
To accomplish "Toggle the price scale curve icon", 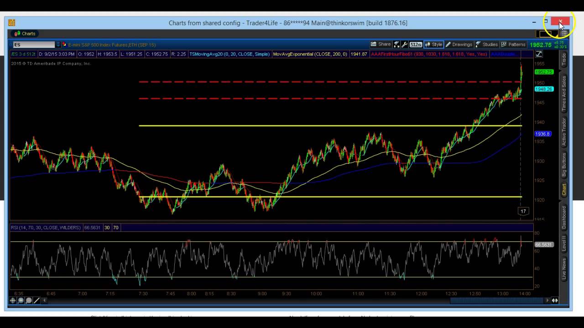I will click(x=539, y=54).
